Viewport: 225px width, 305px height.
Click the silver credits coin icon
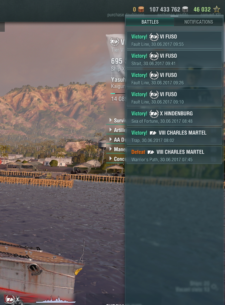(x=185, y=9)
